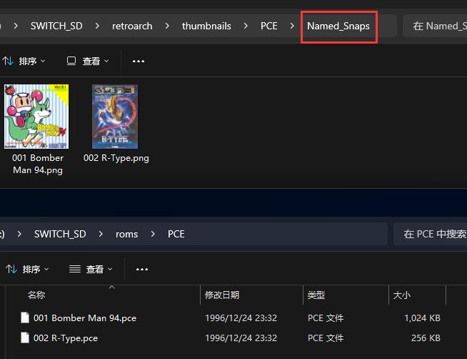Open the Sort dropdown in upper window
Screen dimensions: 467x359
(x=26, y=62)
